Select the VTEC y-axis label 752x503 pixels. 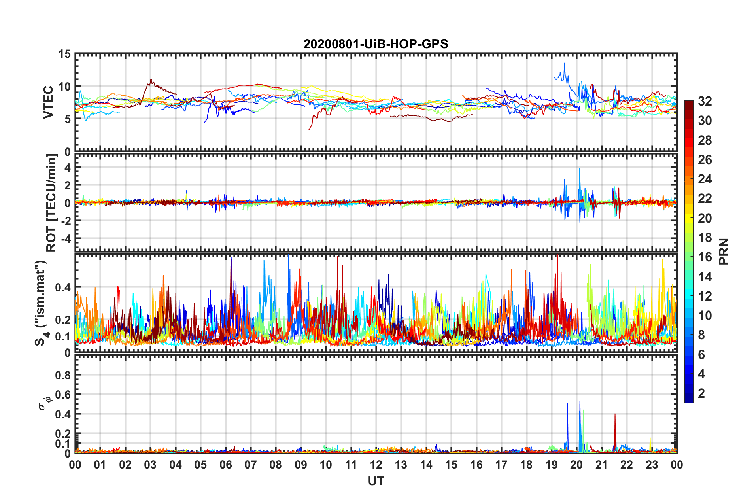[48, 102]
